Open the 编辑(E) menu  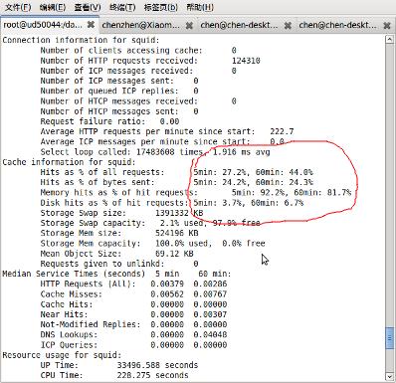[x=53, y=7]
